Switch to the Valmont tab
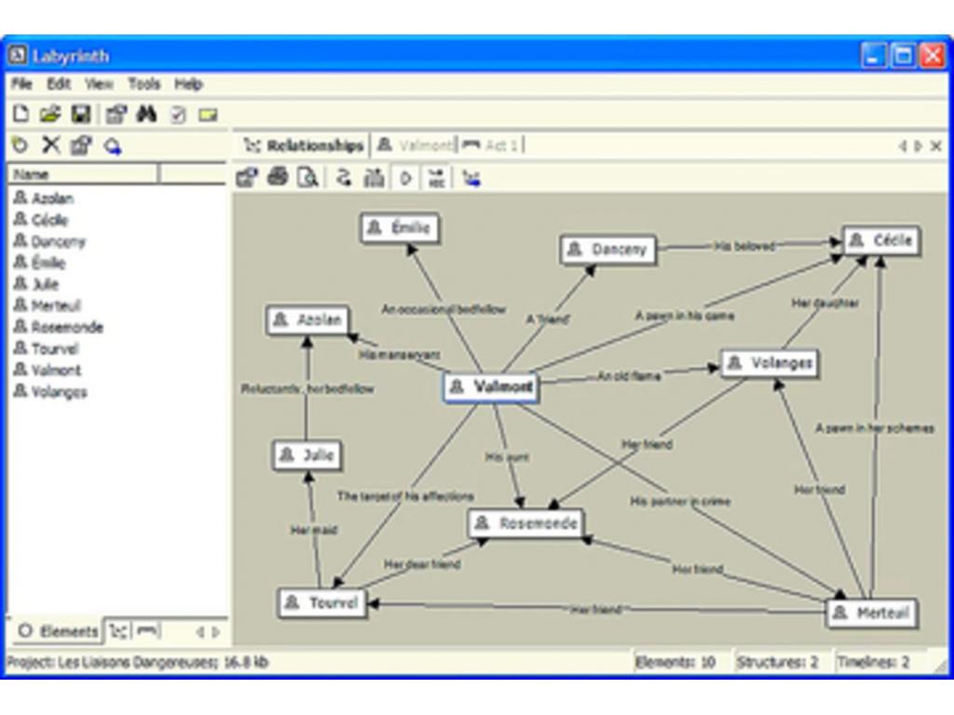954x715 pixels. [416, 145]
